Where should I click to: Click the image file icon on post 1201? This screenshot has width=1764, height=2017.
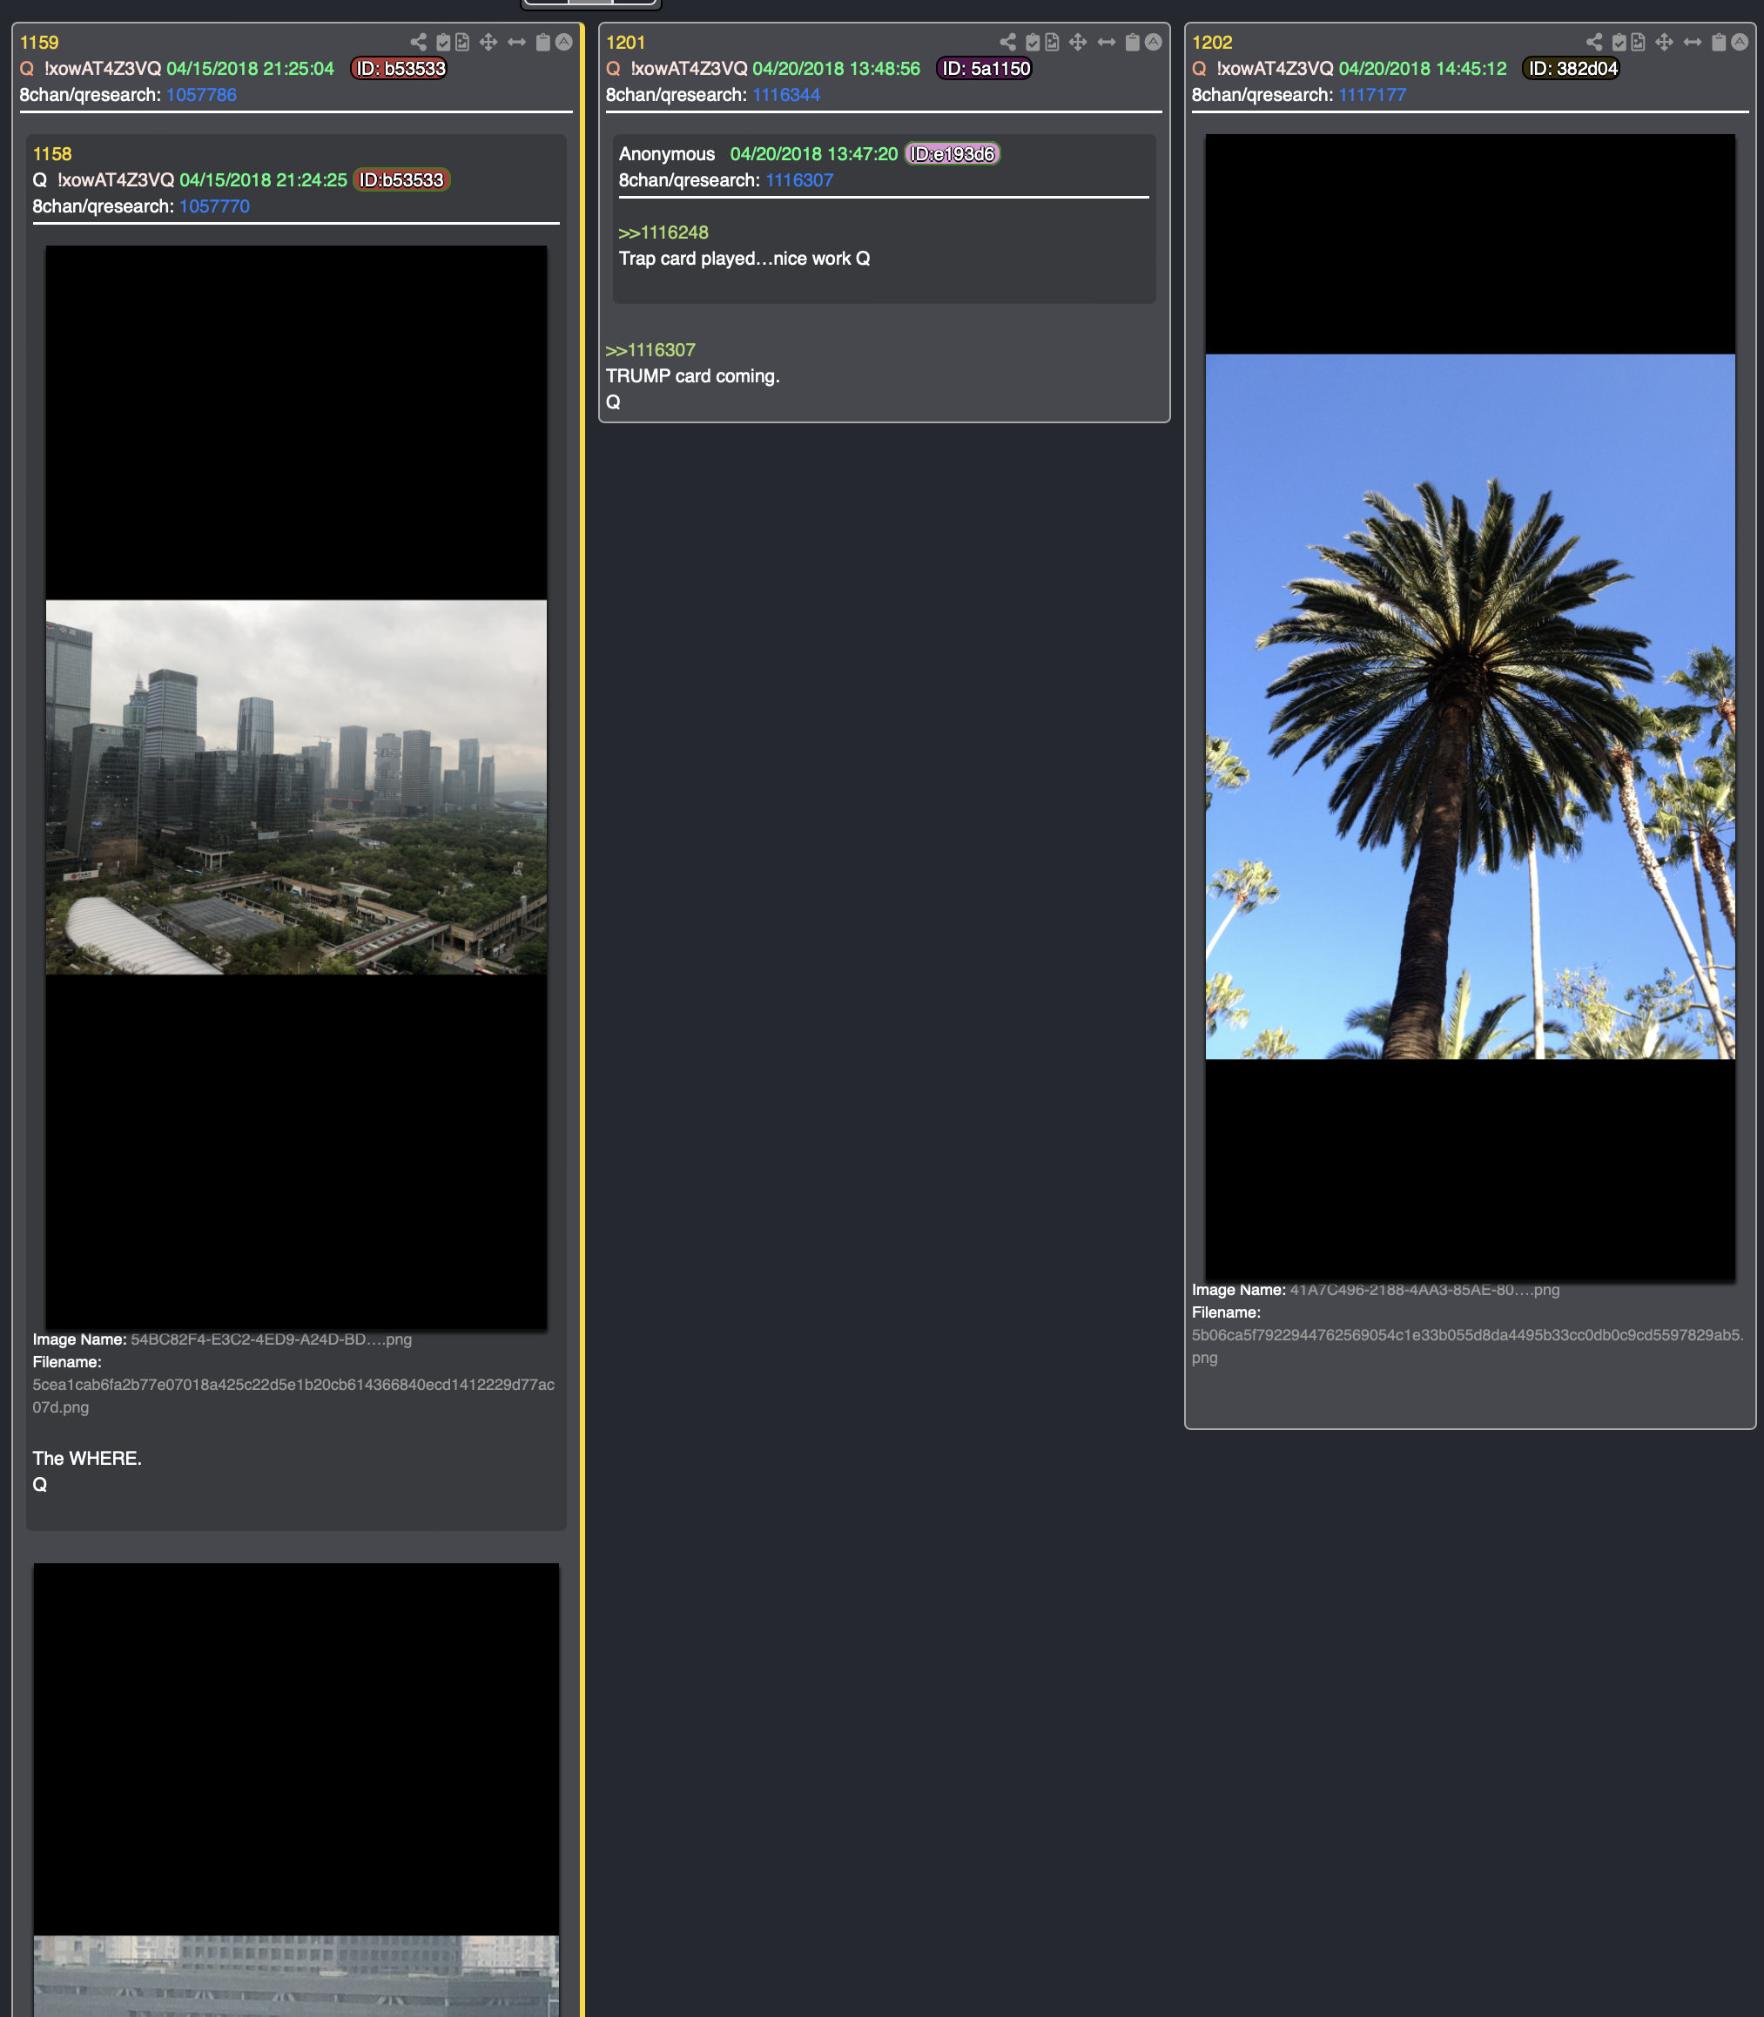point(1051,43)
